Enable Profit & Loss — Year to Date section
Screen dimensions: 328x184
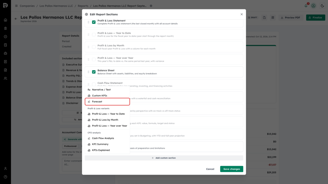click(x=94, y=34)
